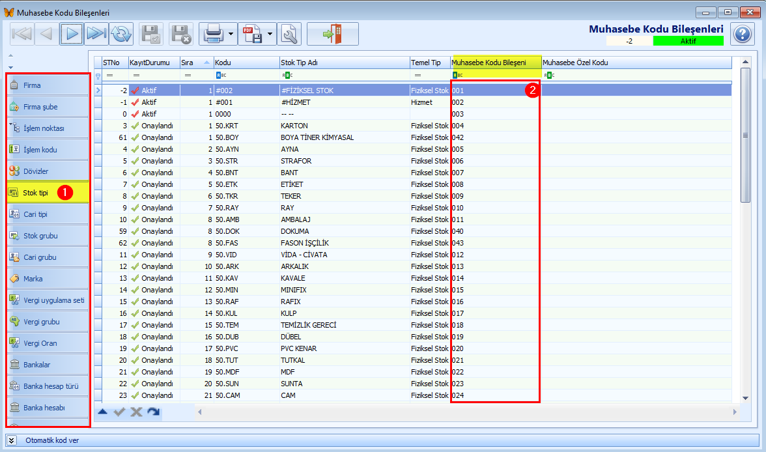
Task: Click the save floppy disk icon
Action: click(151, 34)
